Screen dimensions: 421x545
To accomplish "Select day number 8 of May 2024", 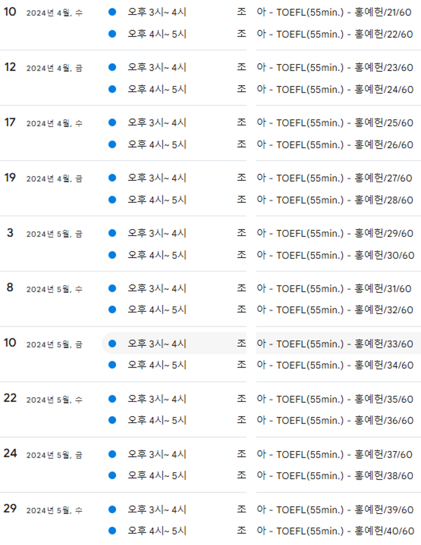I will [x=10, y=288].
